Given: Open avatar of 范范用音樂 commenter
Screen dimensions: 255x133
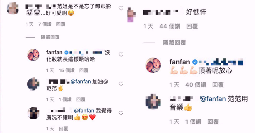Looking at the screenshot, I should (153, 101).
